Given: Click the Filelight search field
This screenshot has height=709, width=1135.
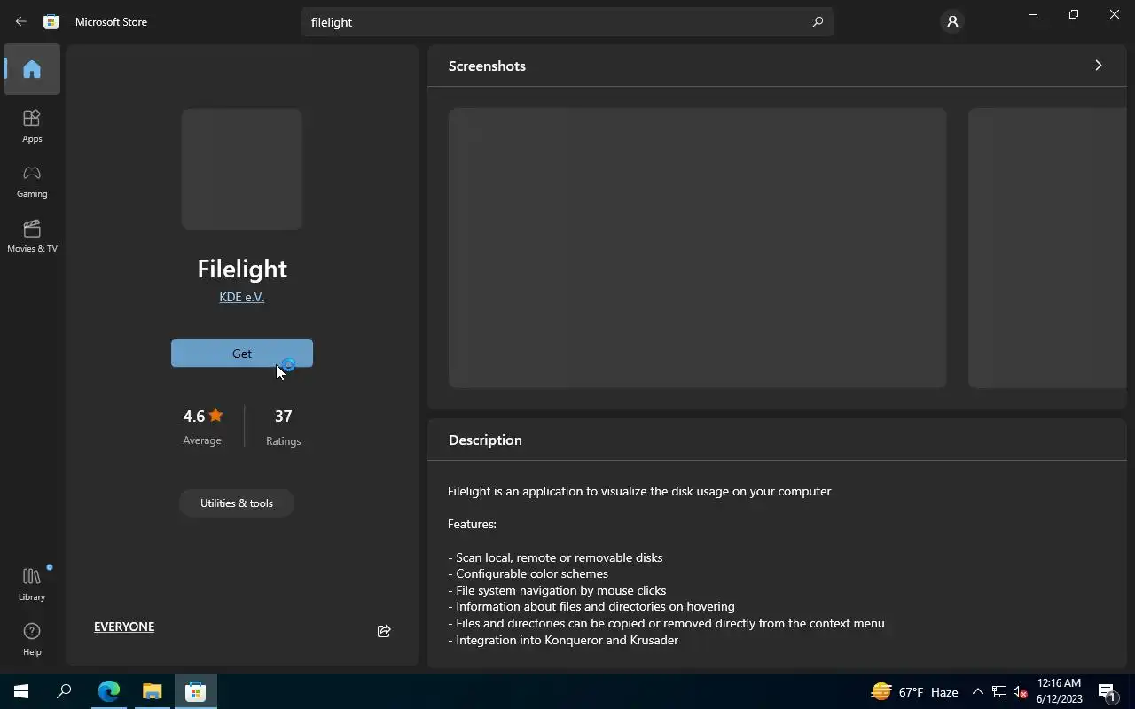Looking at the screenshot, I should tap(567, 22).
